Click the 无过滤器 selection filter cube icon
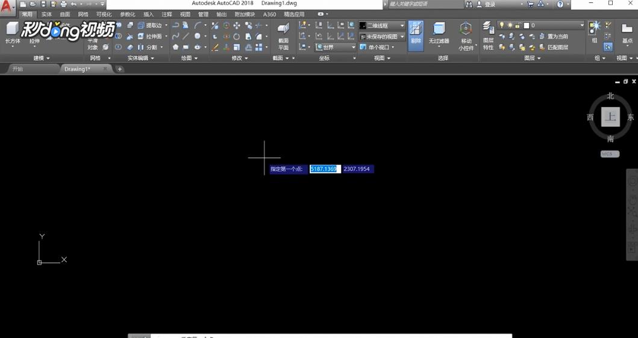638x338 pixels. [x=439, y=28]
